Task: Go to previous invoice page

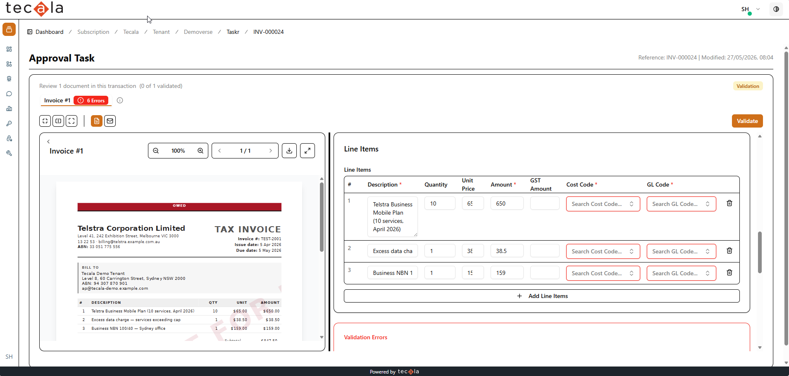Action: click(x=219, y=151)
